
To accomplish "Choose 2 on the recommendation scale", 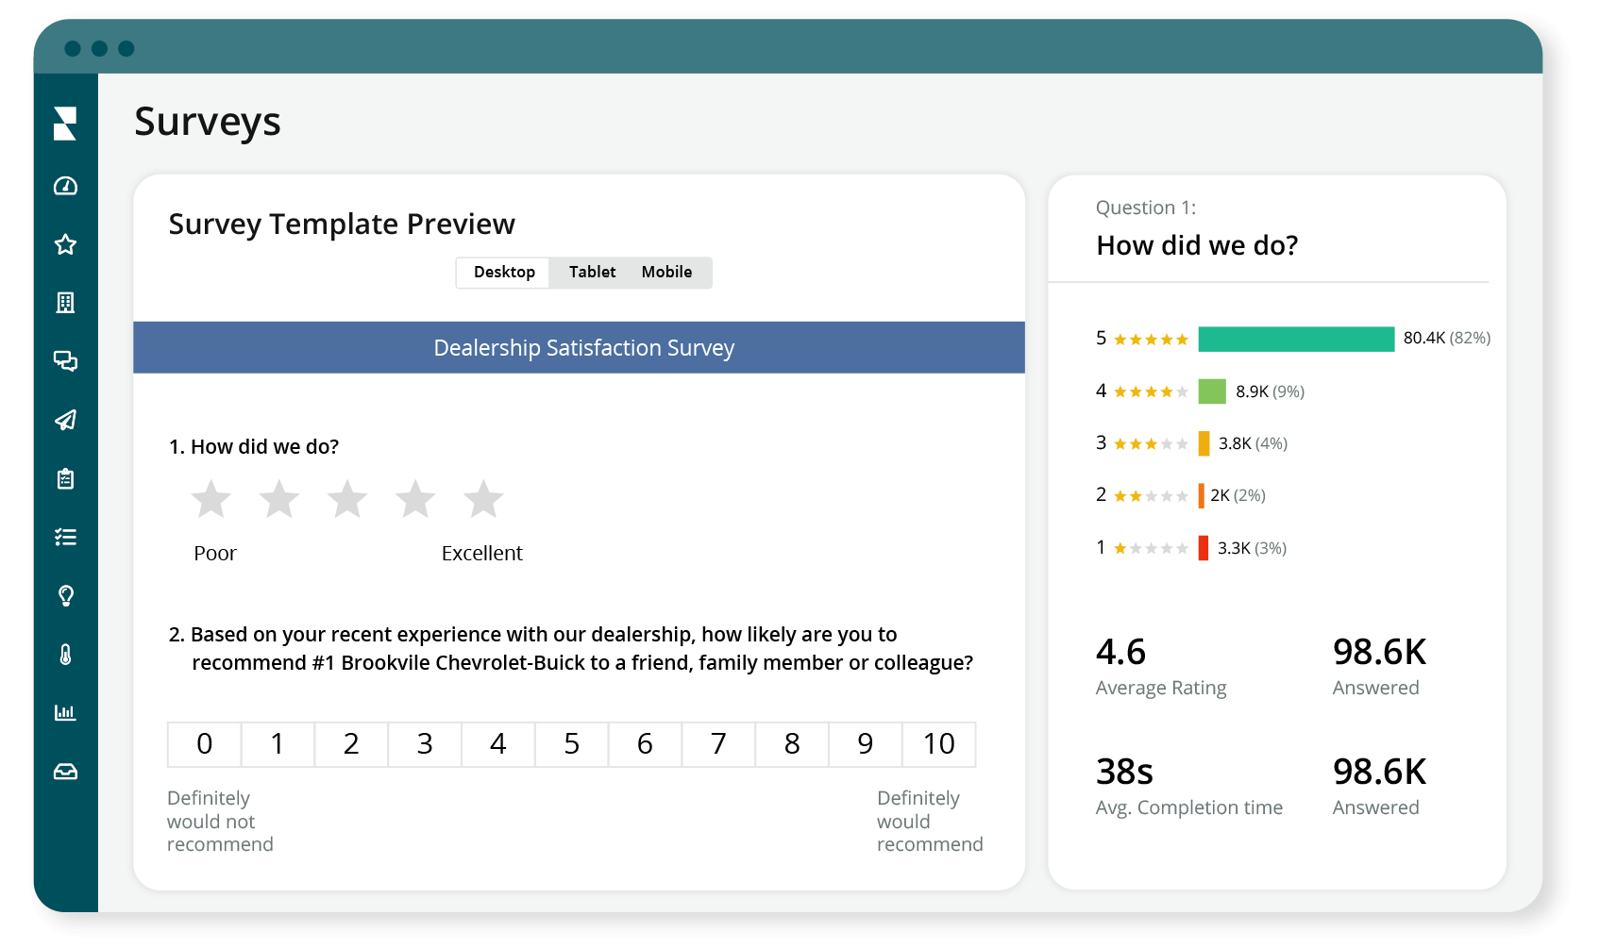I will (351, 744).
